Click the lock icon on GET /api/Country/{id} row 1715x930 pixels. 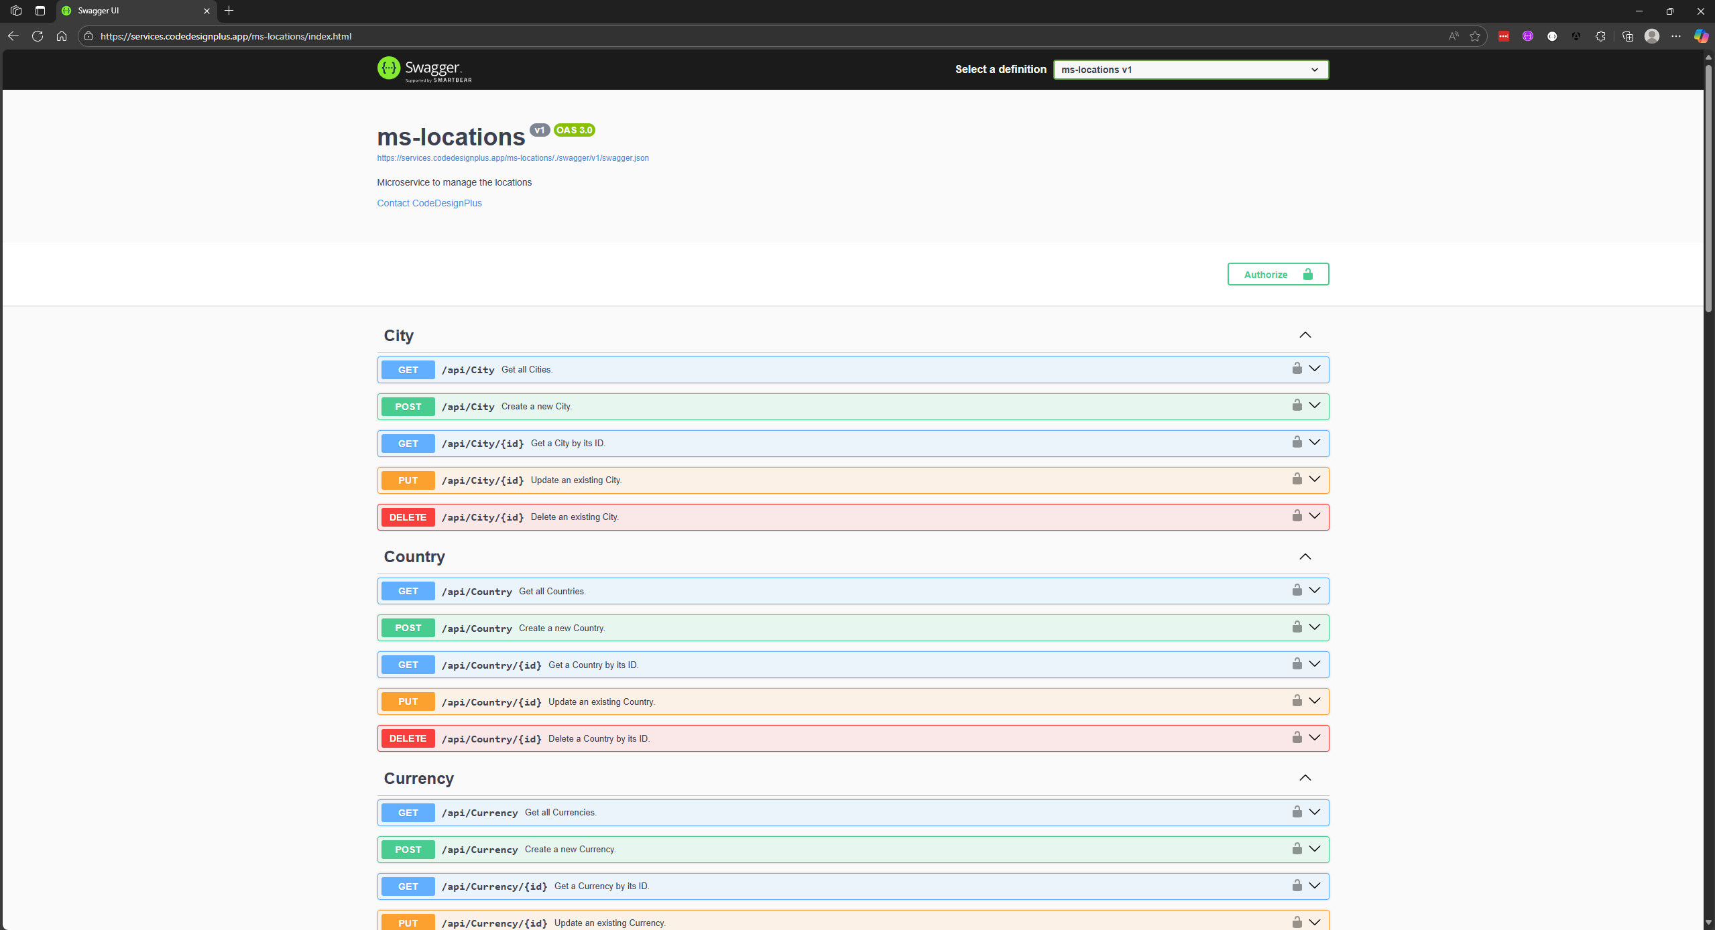click(x=1297, y=664)
